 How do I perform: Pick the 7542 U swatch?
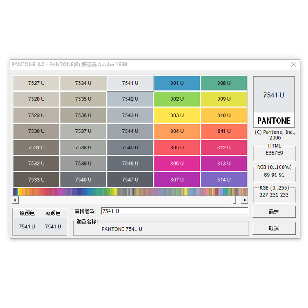point(130,99)
